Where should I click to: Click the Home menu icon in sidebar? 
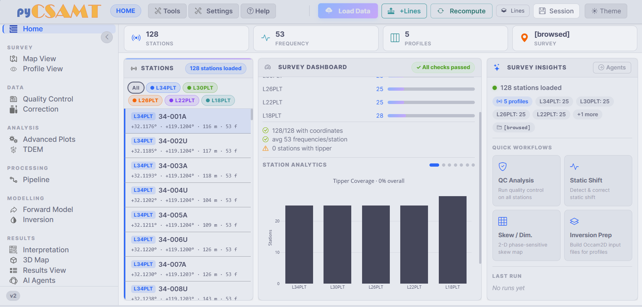point(13,29)
